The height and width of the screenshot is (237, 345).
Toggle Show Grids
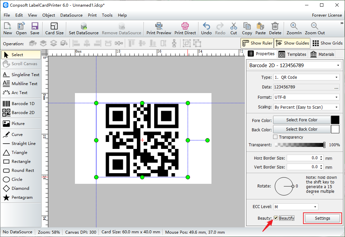327,43
